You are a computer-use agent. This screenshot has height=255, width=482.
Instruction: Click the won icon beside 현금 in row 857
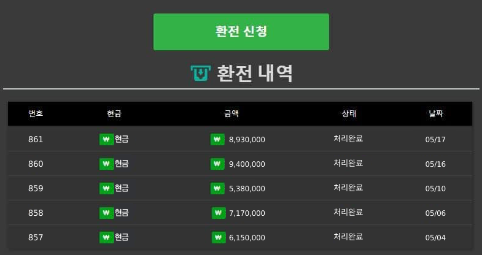(x=106, y=237)
